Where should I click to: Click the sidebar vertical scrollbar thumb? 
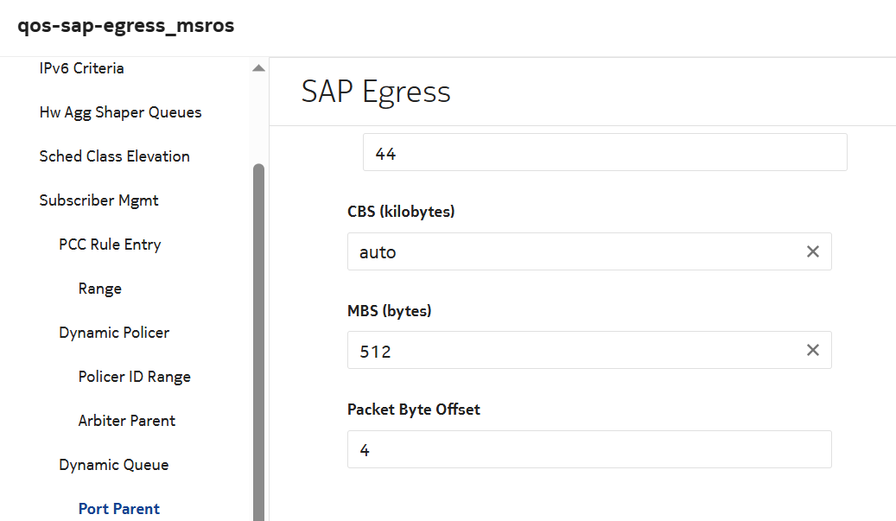pyautogui.click(x=258, y=346)
